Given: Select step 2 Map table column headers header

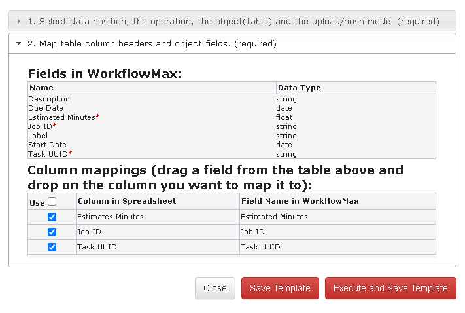Looking at the screenshot, I should tap(232, 43).
